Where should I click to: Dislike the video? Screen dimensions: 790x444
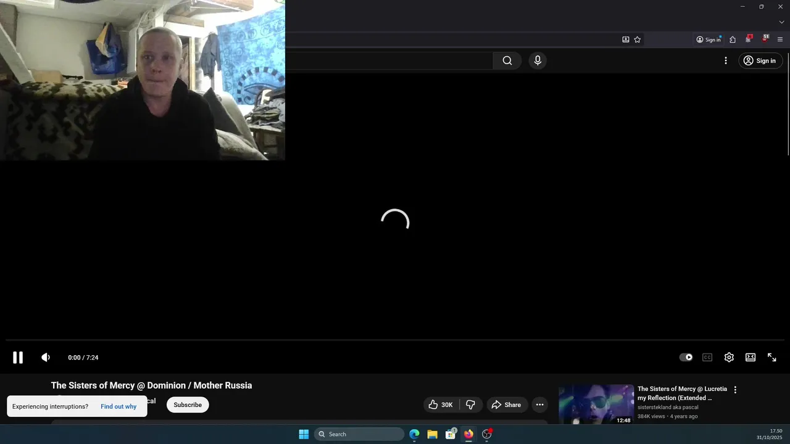(470, 405)
